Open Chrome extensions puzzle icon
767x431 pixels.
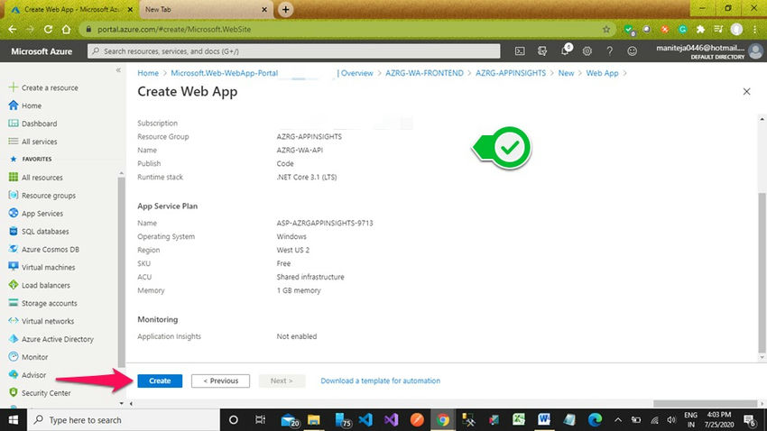(699, 29)
